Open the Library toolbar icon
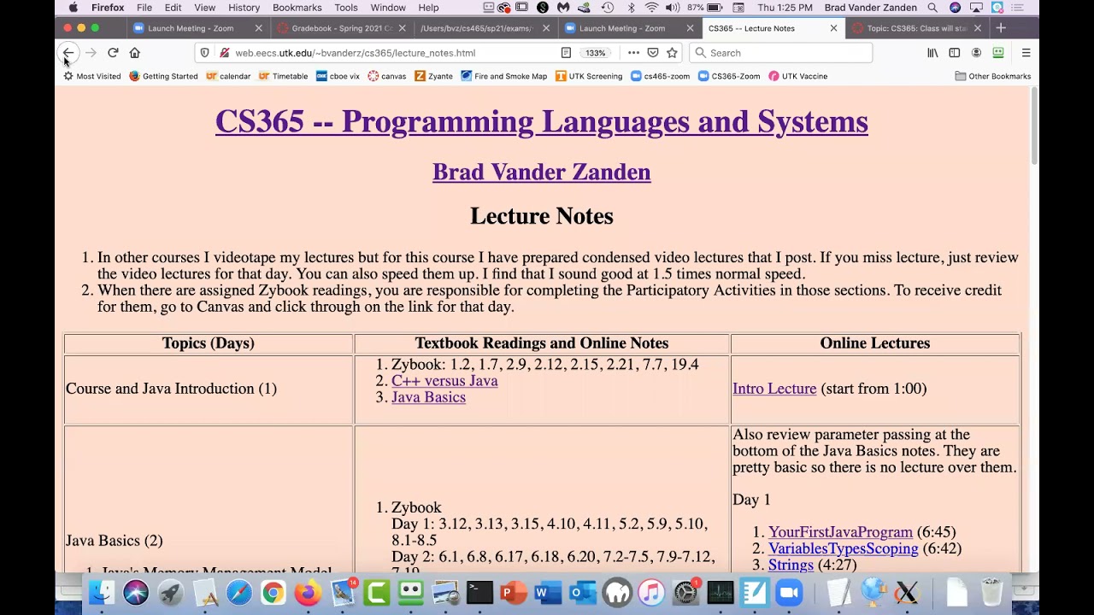Viewport: 1094px width, 615px height. click(932, 53)
